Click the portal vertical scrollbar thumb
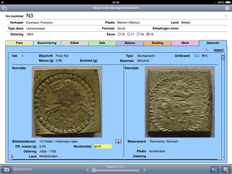The width and height of the screenshot is (232, 174). pos(223,58)
